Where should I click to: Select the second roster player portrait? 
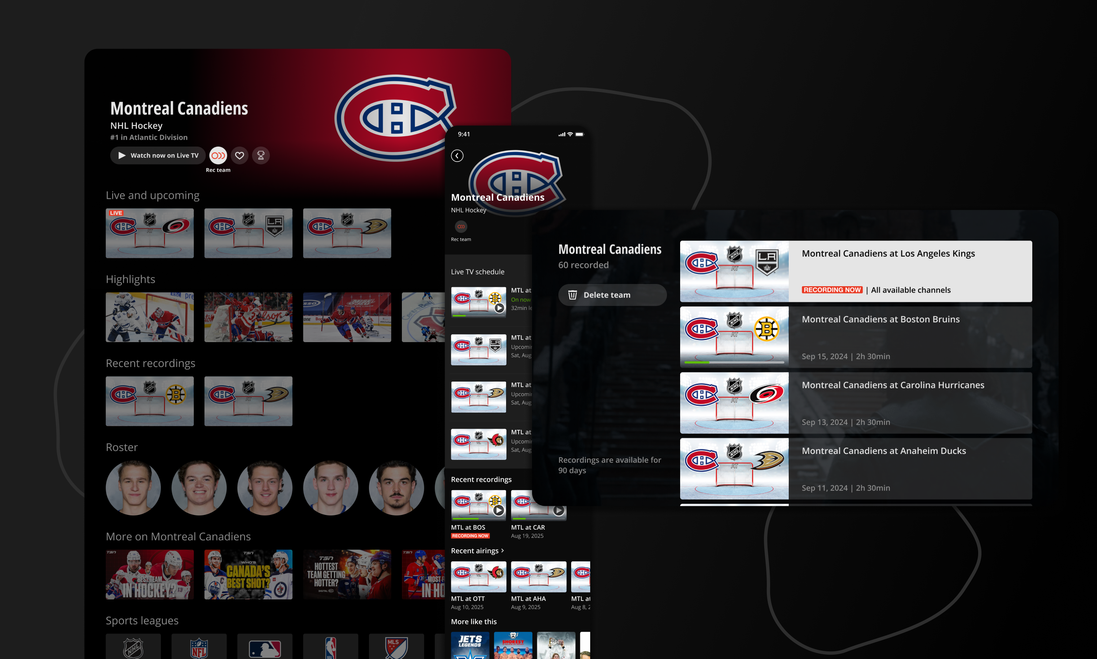pyautogui.click(x=199, y=488)
